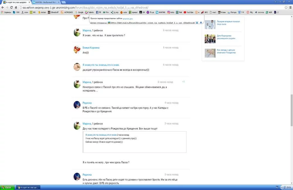This screenshot has width=293, height=190.
Task: Open the Google bookmark
Action: 79,12
